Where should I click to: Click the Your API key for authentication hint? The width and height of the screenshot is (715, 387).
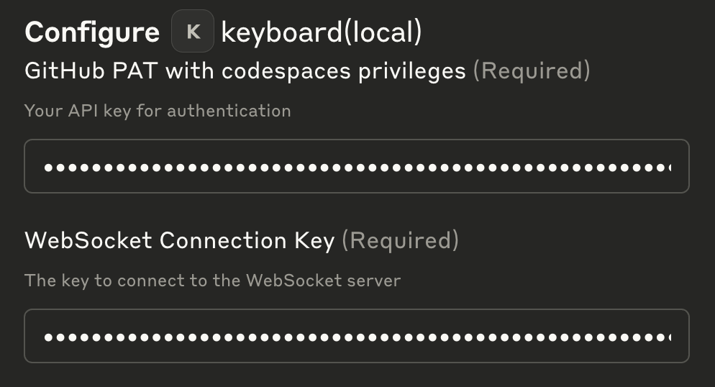click(x=158, y=111)
